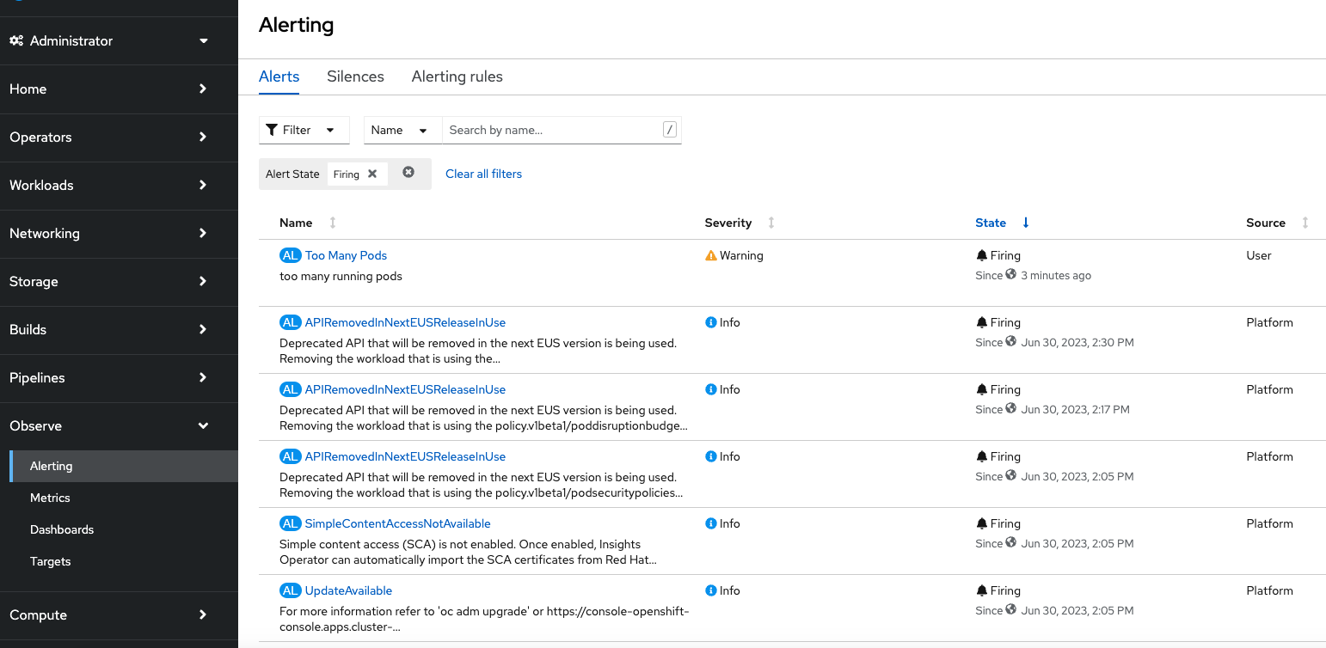Click the AL badge beside SimpleContentAccessNotAvailable
This screenshot has height=648, width=1326.
tap(291, 523)
